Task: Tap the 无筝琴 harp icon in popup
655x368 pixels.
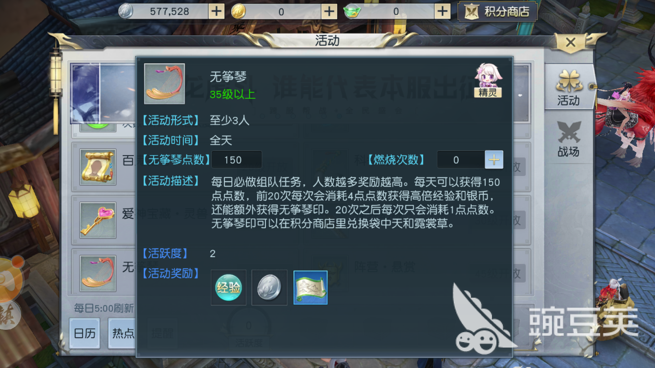Action: pos(164,84)
